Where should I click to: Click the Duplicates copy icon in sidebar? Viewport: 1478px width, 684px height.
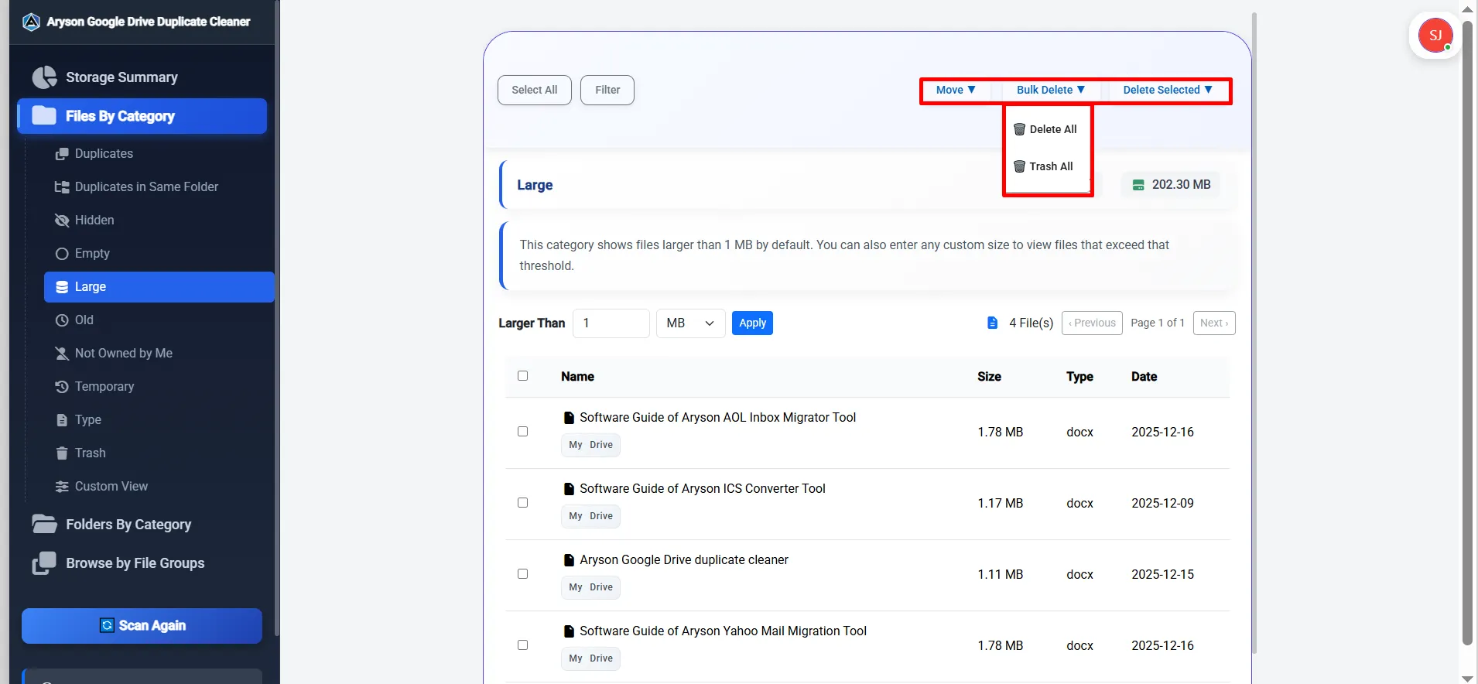coord(62,154)
